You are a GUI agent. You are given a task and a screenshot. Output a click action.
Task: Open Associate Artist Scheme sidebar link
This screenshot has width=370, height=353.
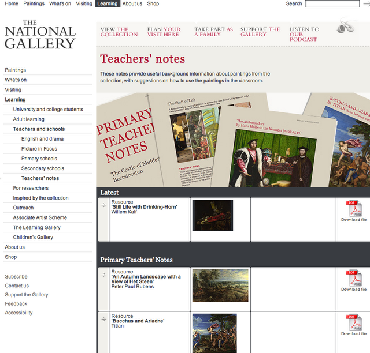40,218
